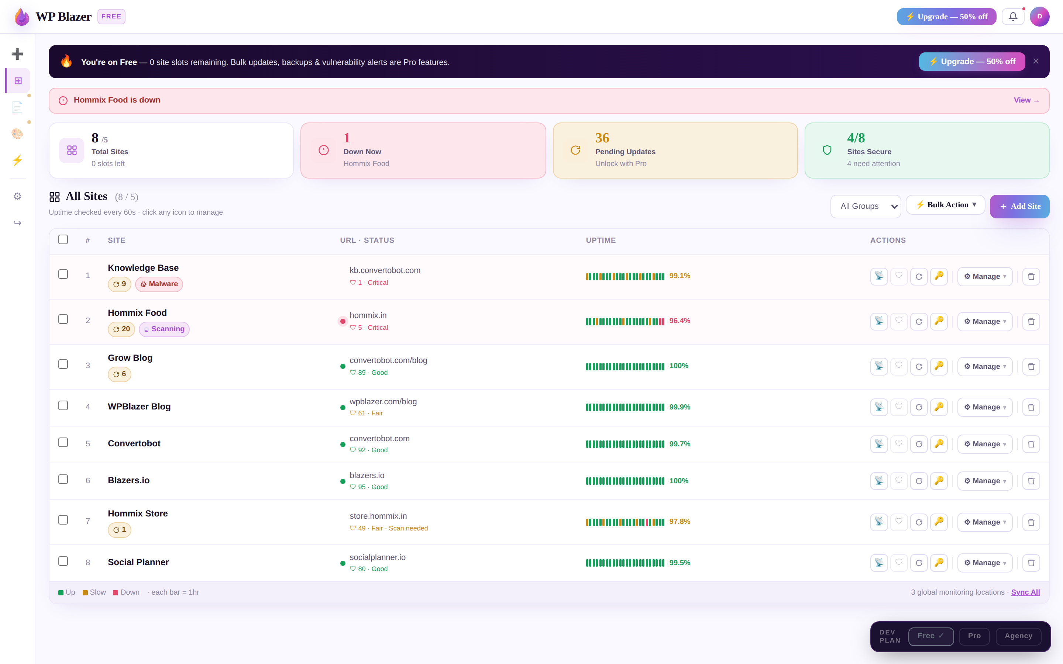
Task: Check the Knowledge Base row checkbox
Action: point(63,274)
